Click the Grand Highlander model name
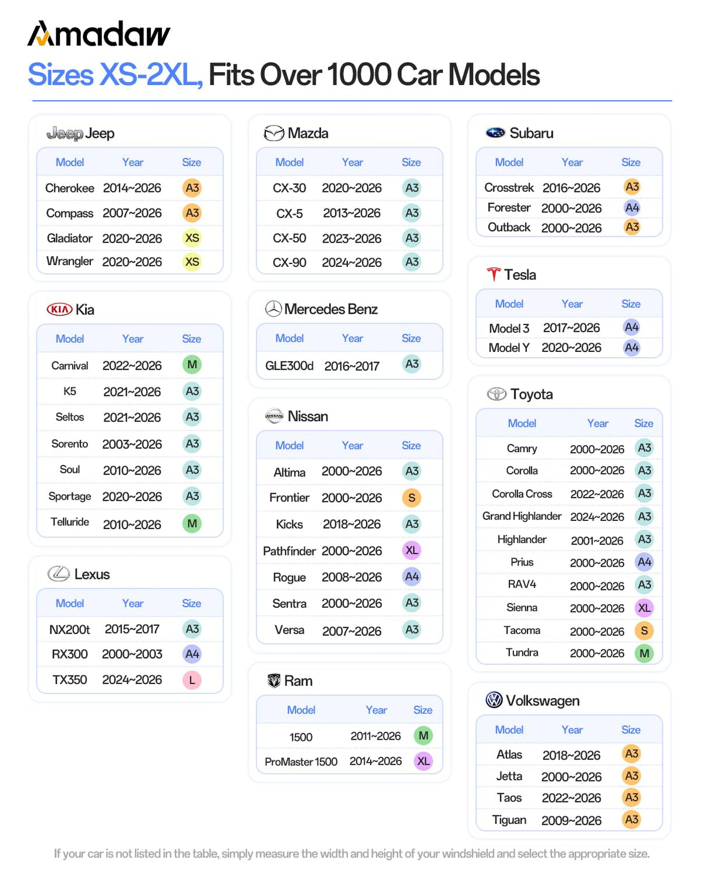Screen dimensions: 704x874 [522, 516]
